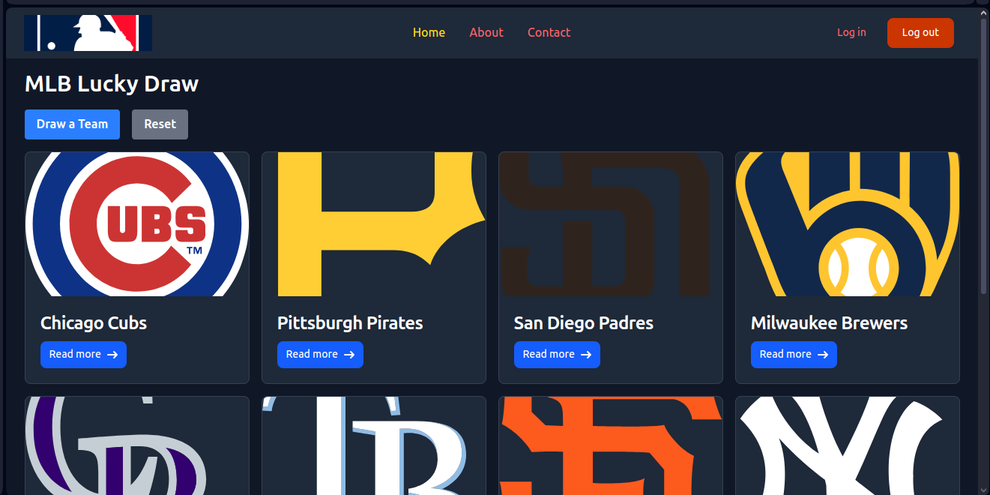Click the arrow icon on Cubs Read more
The height and width of the screenshot is (495, 990).
(x=111, y=355)
